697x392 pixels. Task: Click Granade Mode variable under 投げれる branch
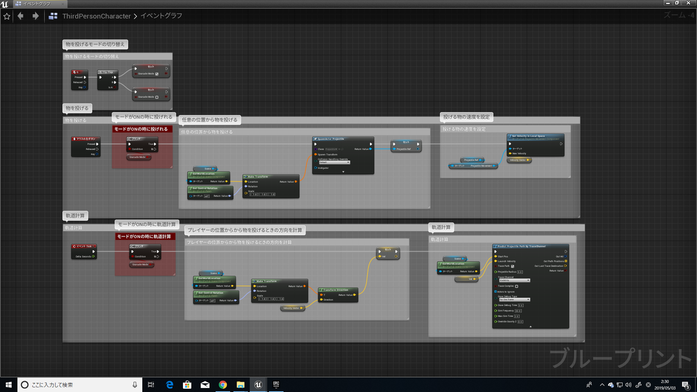click(140, 157)
